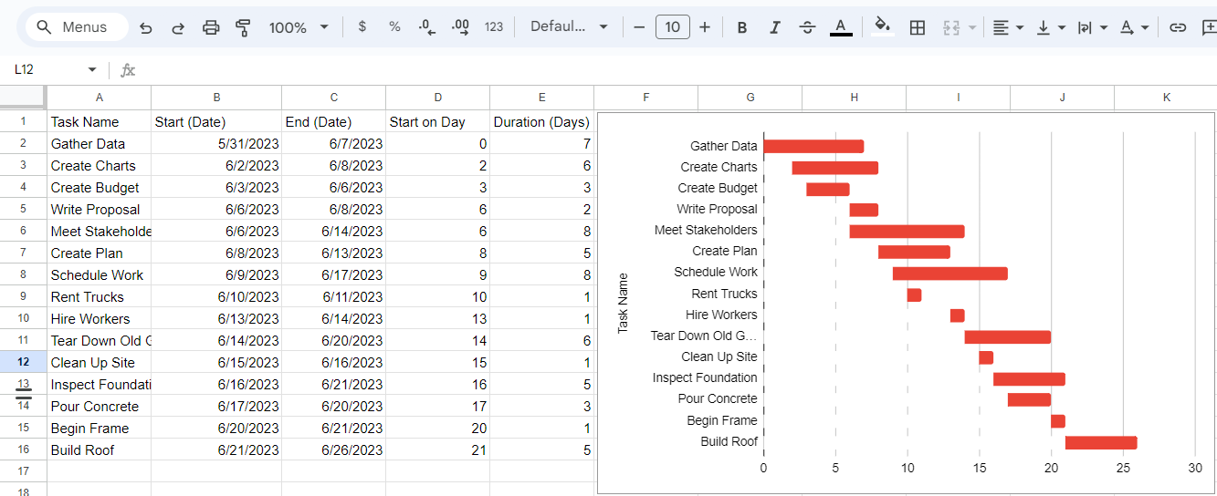Open the borders menu
Screen dimensions: 1217x496
pos(918,27)
